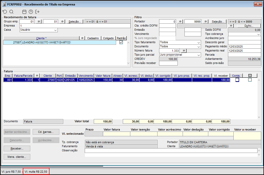Click the first Emissão date field

(x=167, y=30)
